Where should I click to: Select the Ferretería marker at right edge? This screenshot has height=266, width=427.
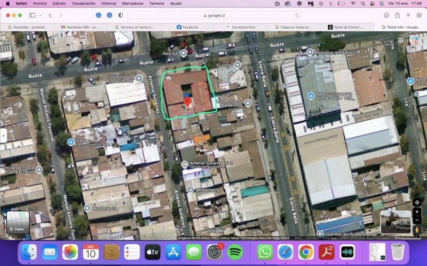[x=410, y=81]
